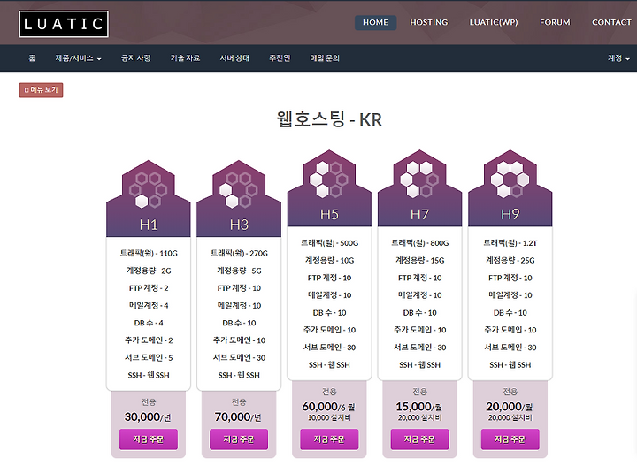Click the H9 plan hexagon icon

(510, 180)
